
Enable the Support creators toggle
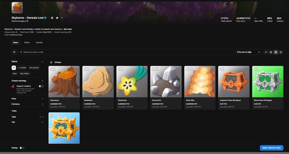pyautogui.click(x=41, y=86)
